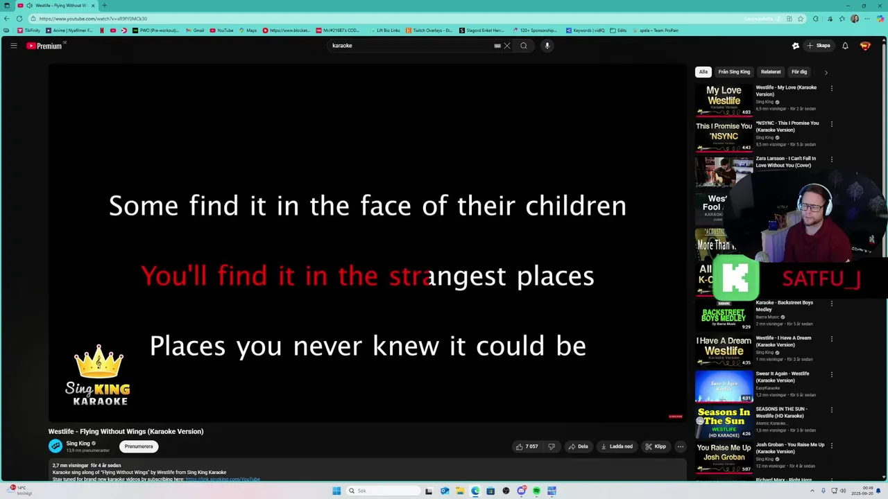The image size is (888, 499).
Task: Open the Twitch Overlays bookmark
Action: 429,30
